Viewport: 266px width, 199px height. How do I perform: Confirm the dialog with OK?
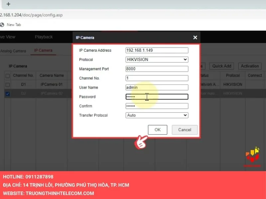pos(158,130)
